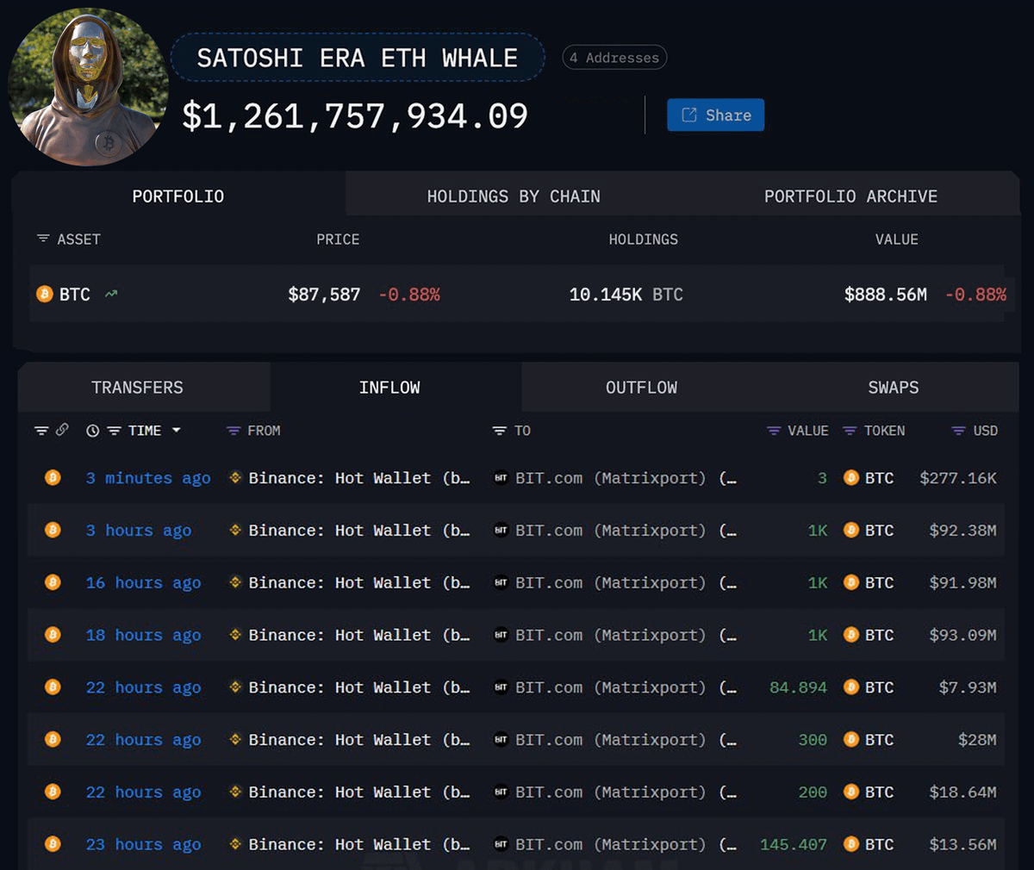Select the OUTFLOW tab

pos(641,388)
